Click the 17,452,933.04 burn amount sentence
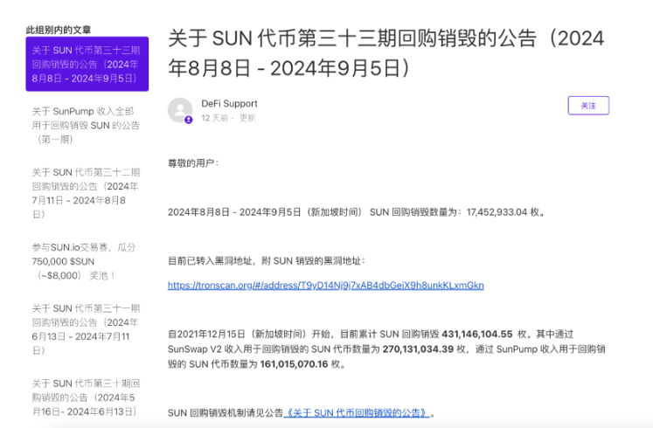Screen dimensions: 653x428 tap(357, 212)
